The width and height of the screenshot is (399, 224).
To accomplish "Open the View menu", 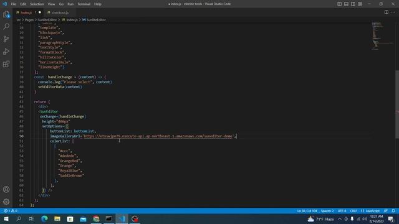I will (51, 4).
